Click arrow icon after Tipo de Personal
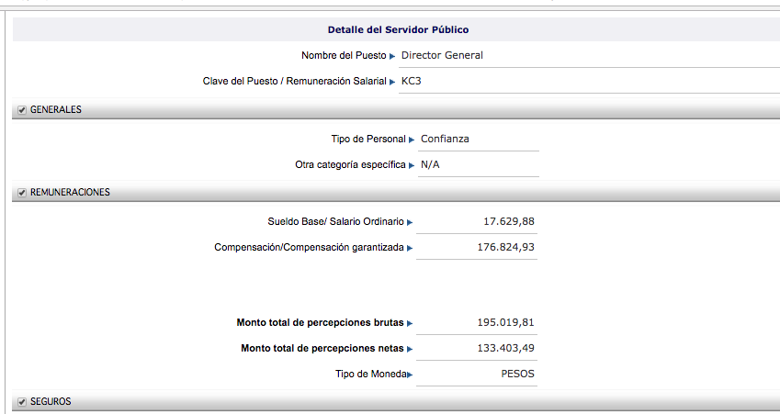Image resolution: width=780 pixels, height=414 pixels. pos(412,140)
